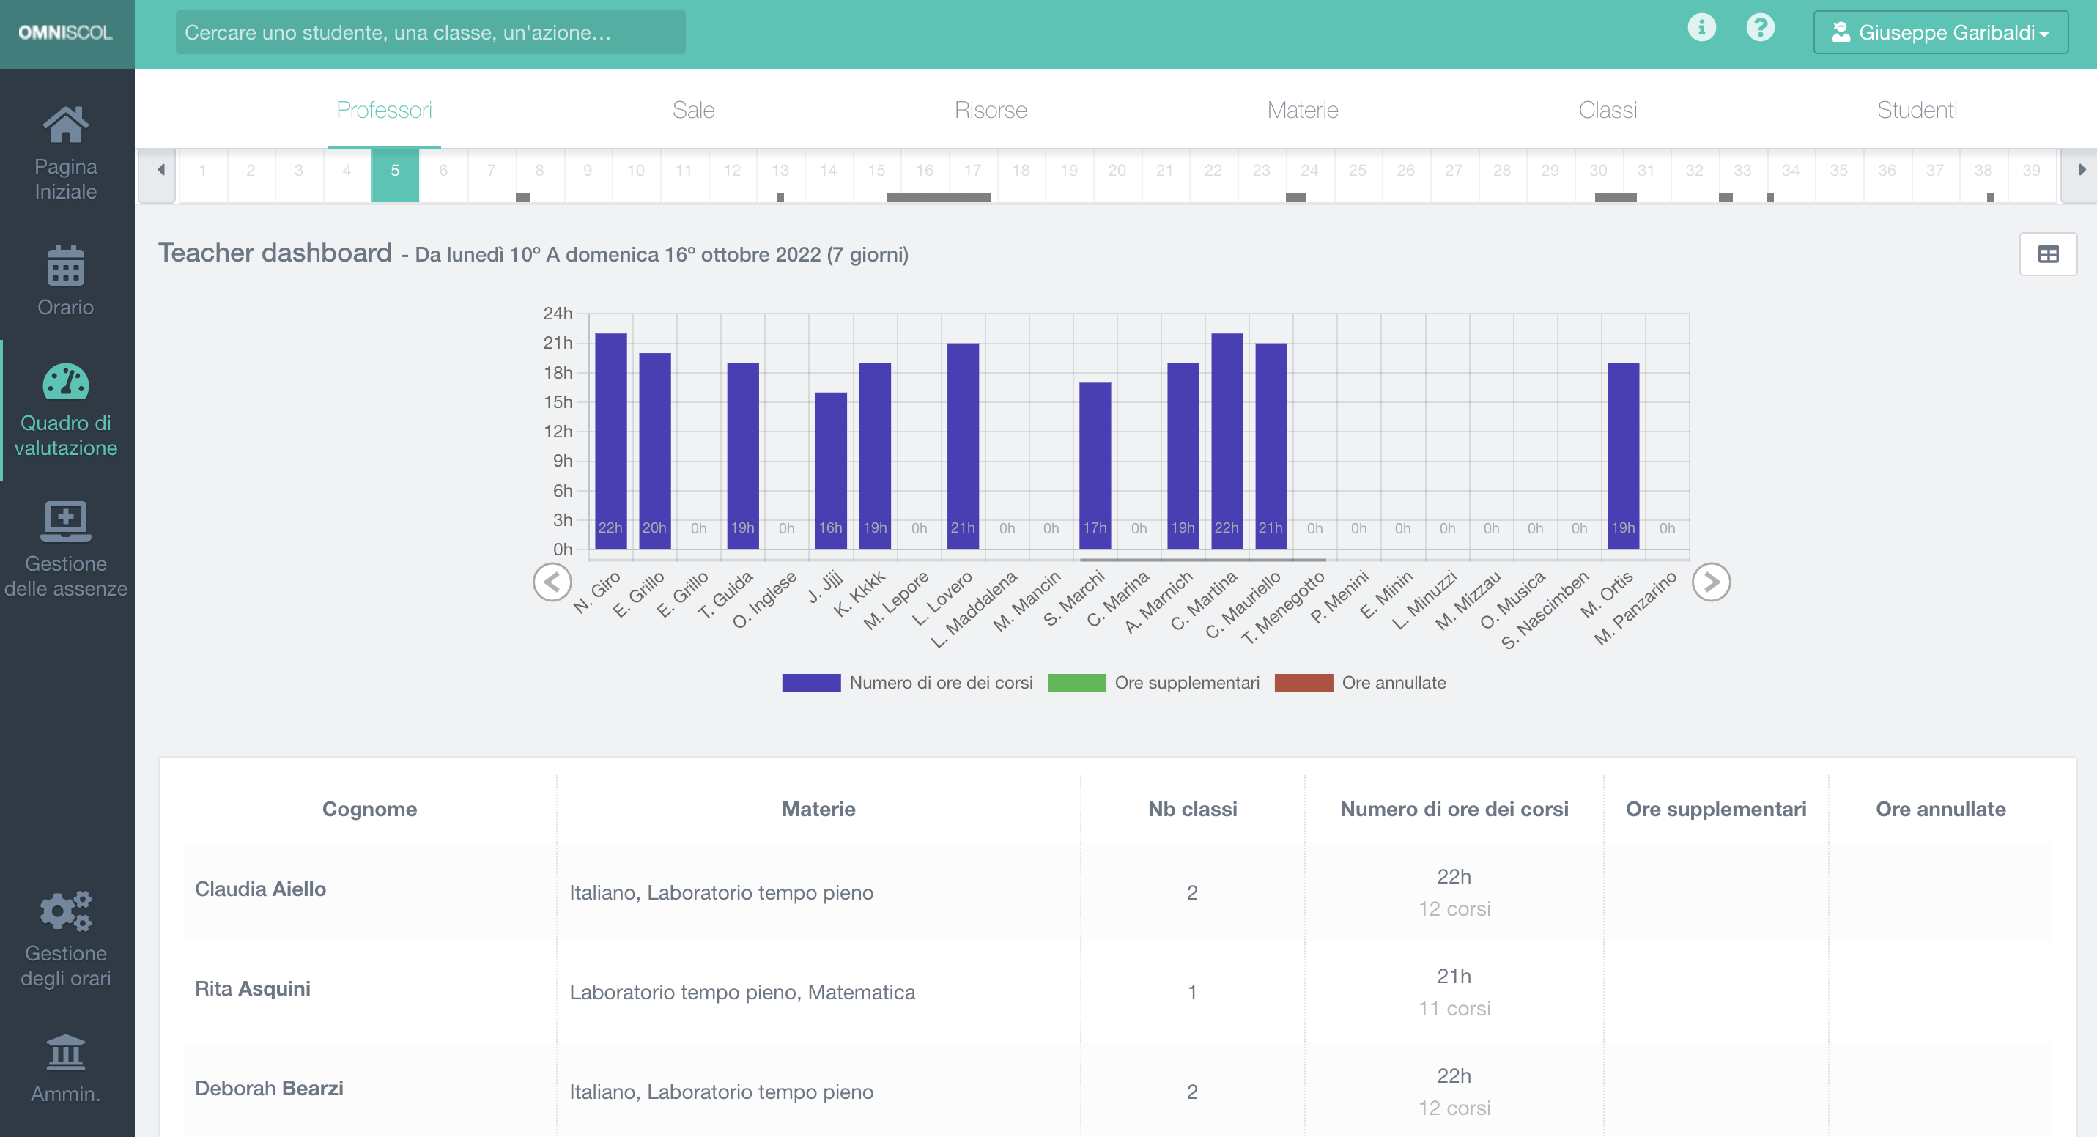Screen dimensions: 2097x1137
Task: Open the Ammin. institution icon
Action: point(65,1053)
